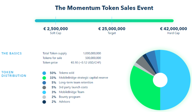Select the Long-term team retention legend dot

point(44,83)
